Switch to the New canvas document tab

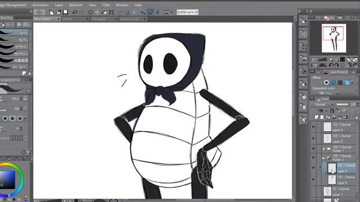(x=47, y=19)
